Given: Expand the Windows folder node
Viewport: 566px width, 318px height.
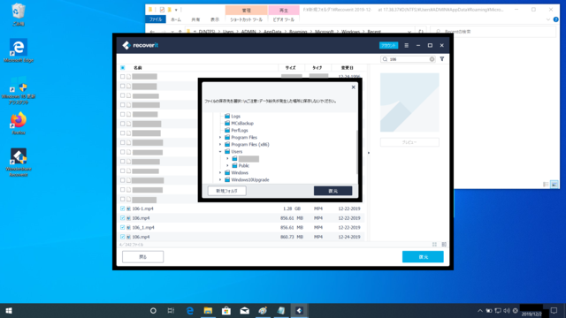Looking at the screenshot, I should 220,173.
